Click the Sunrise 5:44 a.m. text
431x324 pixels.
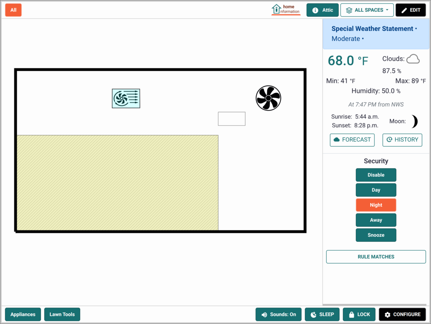[x=355, y=116]
